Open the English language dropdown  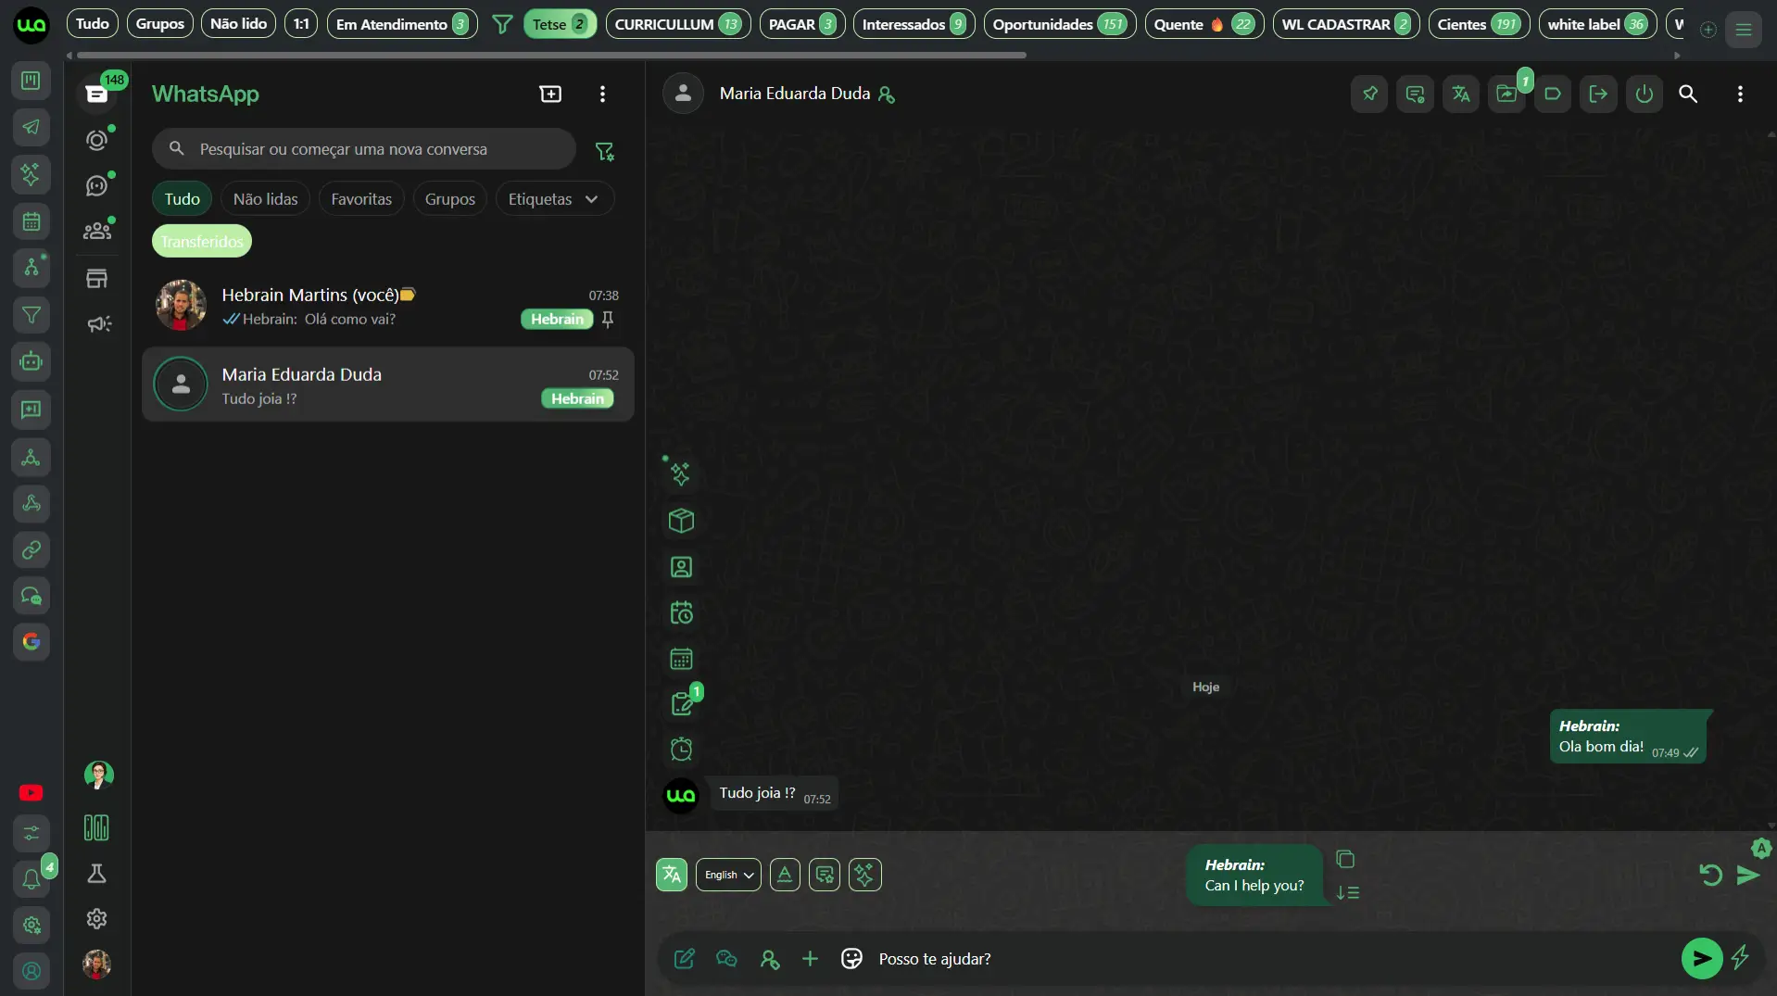click(x=728, y=875)
